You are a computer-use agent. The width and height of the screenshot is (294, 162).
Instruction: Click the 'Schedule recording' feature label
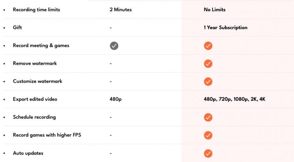[34, 117]
